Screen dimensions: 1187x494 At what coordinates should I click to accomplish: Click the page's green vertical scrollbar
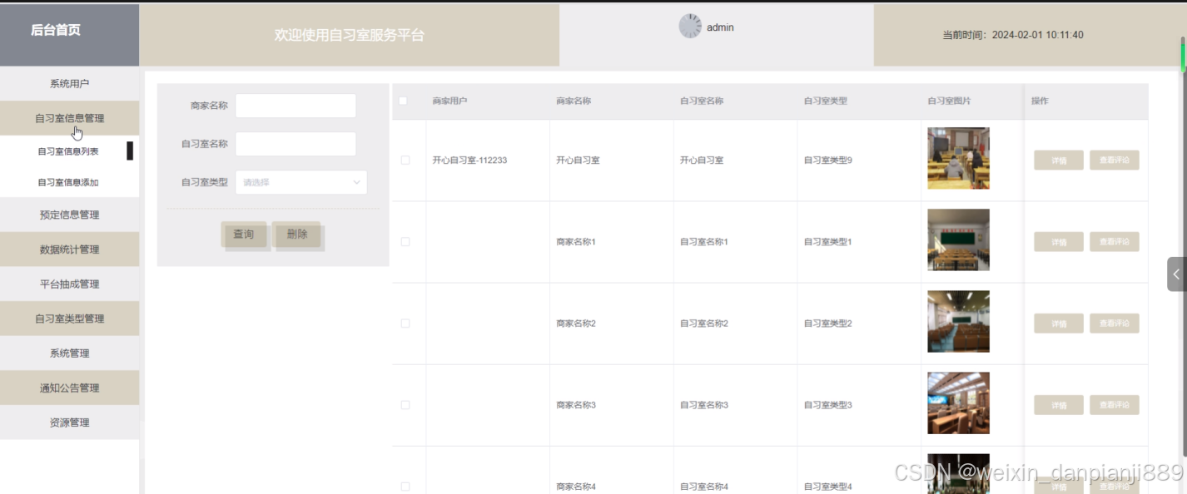click(1183, 56)
